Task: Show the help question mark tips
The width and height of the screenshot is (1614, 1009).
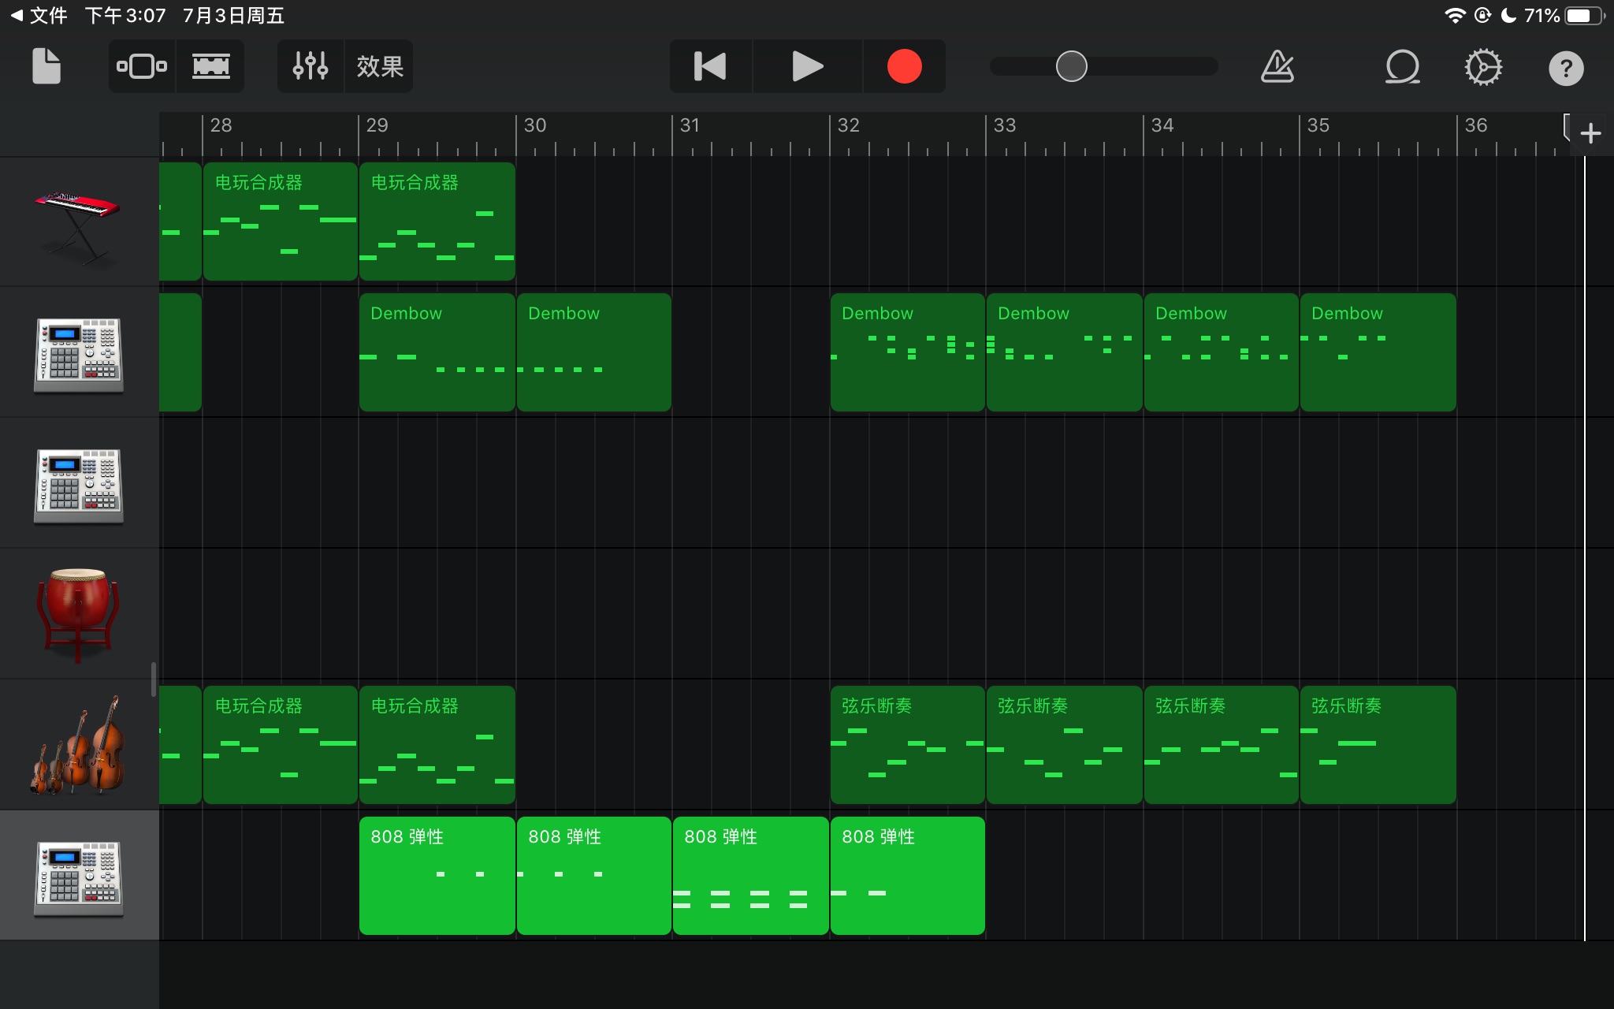Action: 1565,68
